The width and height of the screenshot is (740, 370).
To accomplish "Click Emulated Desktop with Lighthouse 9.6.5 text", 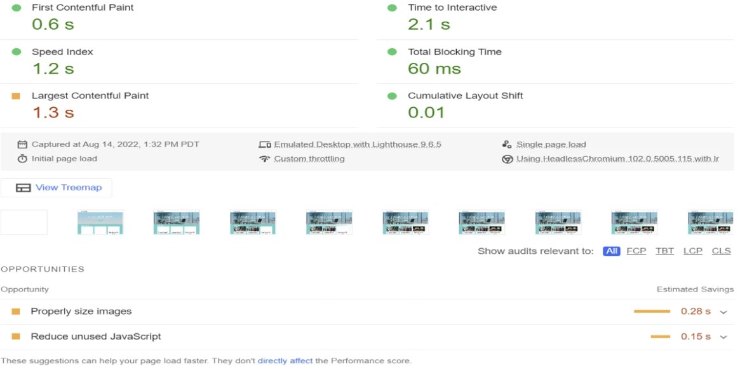I will pyautogui.click(x=358, y=145).
